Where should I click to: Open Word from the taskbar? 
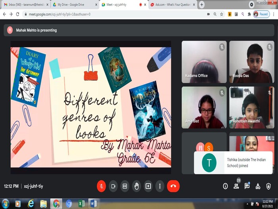pos(94,204)
